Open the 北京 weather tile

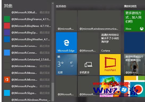(x=66, y=65)
